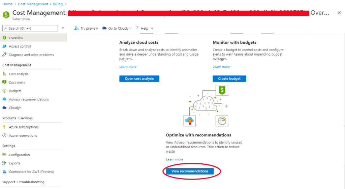This screenshot has height=189, width=345.
Task: Select Go to Cloudyn in toolbar
Action: (116, 29)
